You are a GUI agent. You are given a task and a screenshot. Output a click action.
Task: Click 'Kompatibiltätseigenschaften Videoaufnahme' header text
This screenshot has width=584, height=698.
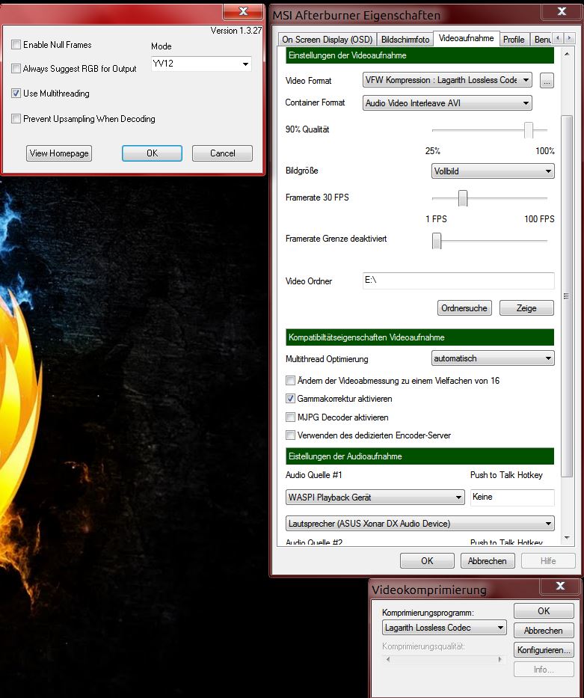(366, 337)
